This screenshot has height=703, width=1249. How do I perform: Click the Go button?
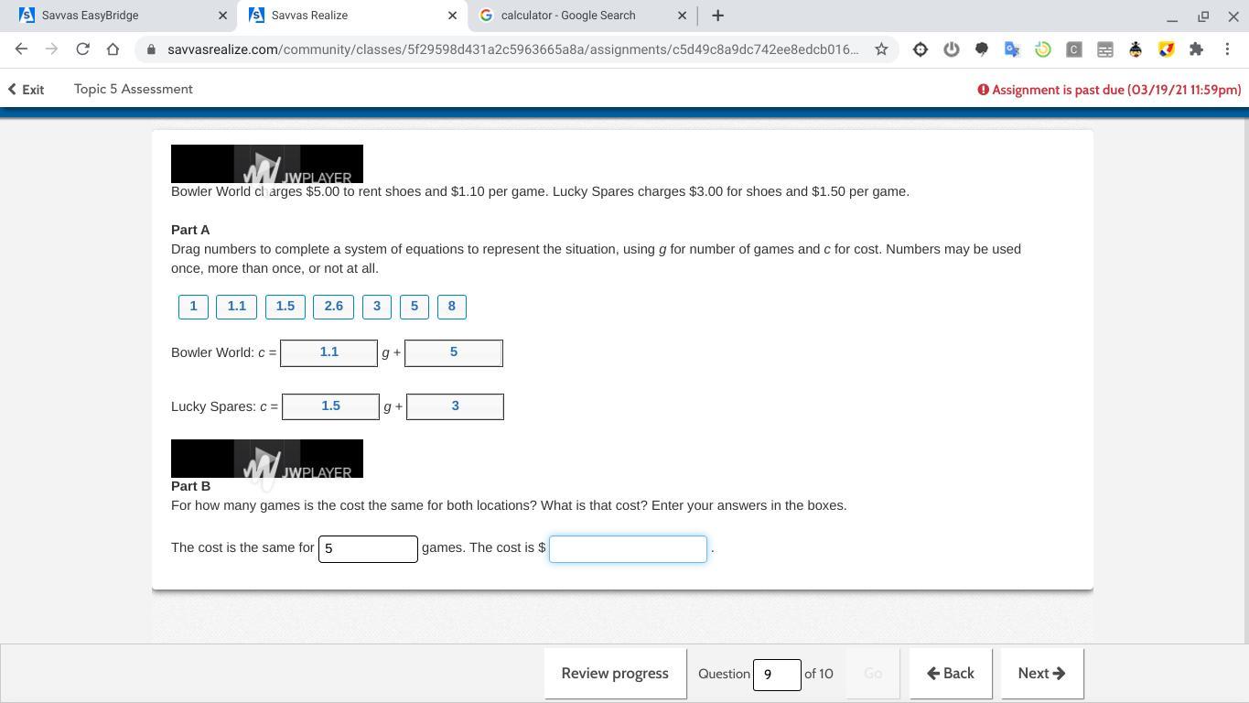coord(873,674)
